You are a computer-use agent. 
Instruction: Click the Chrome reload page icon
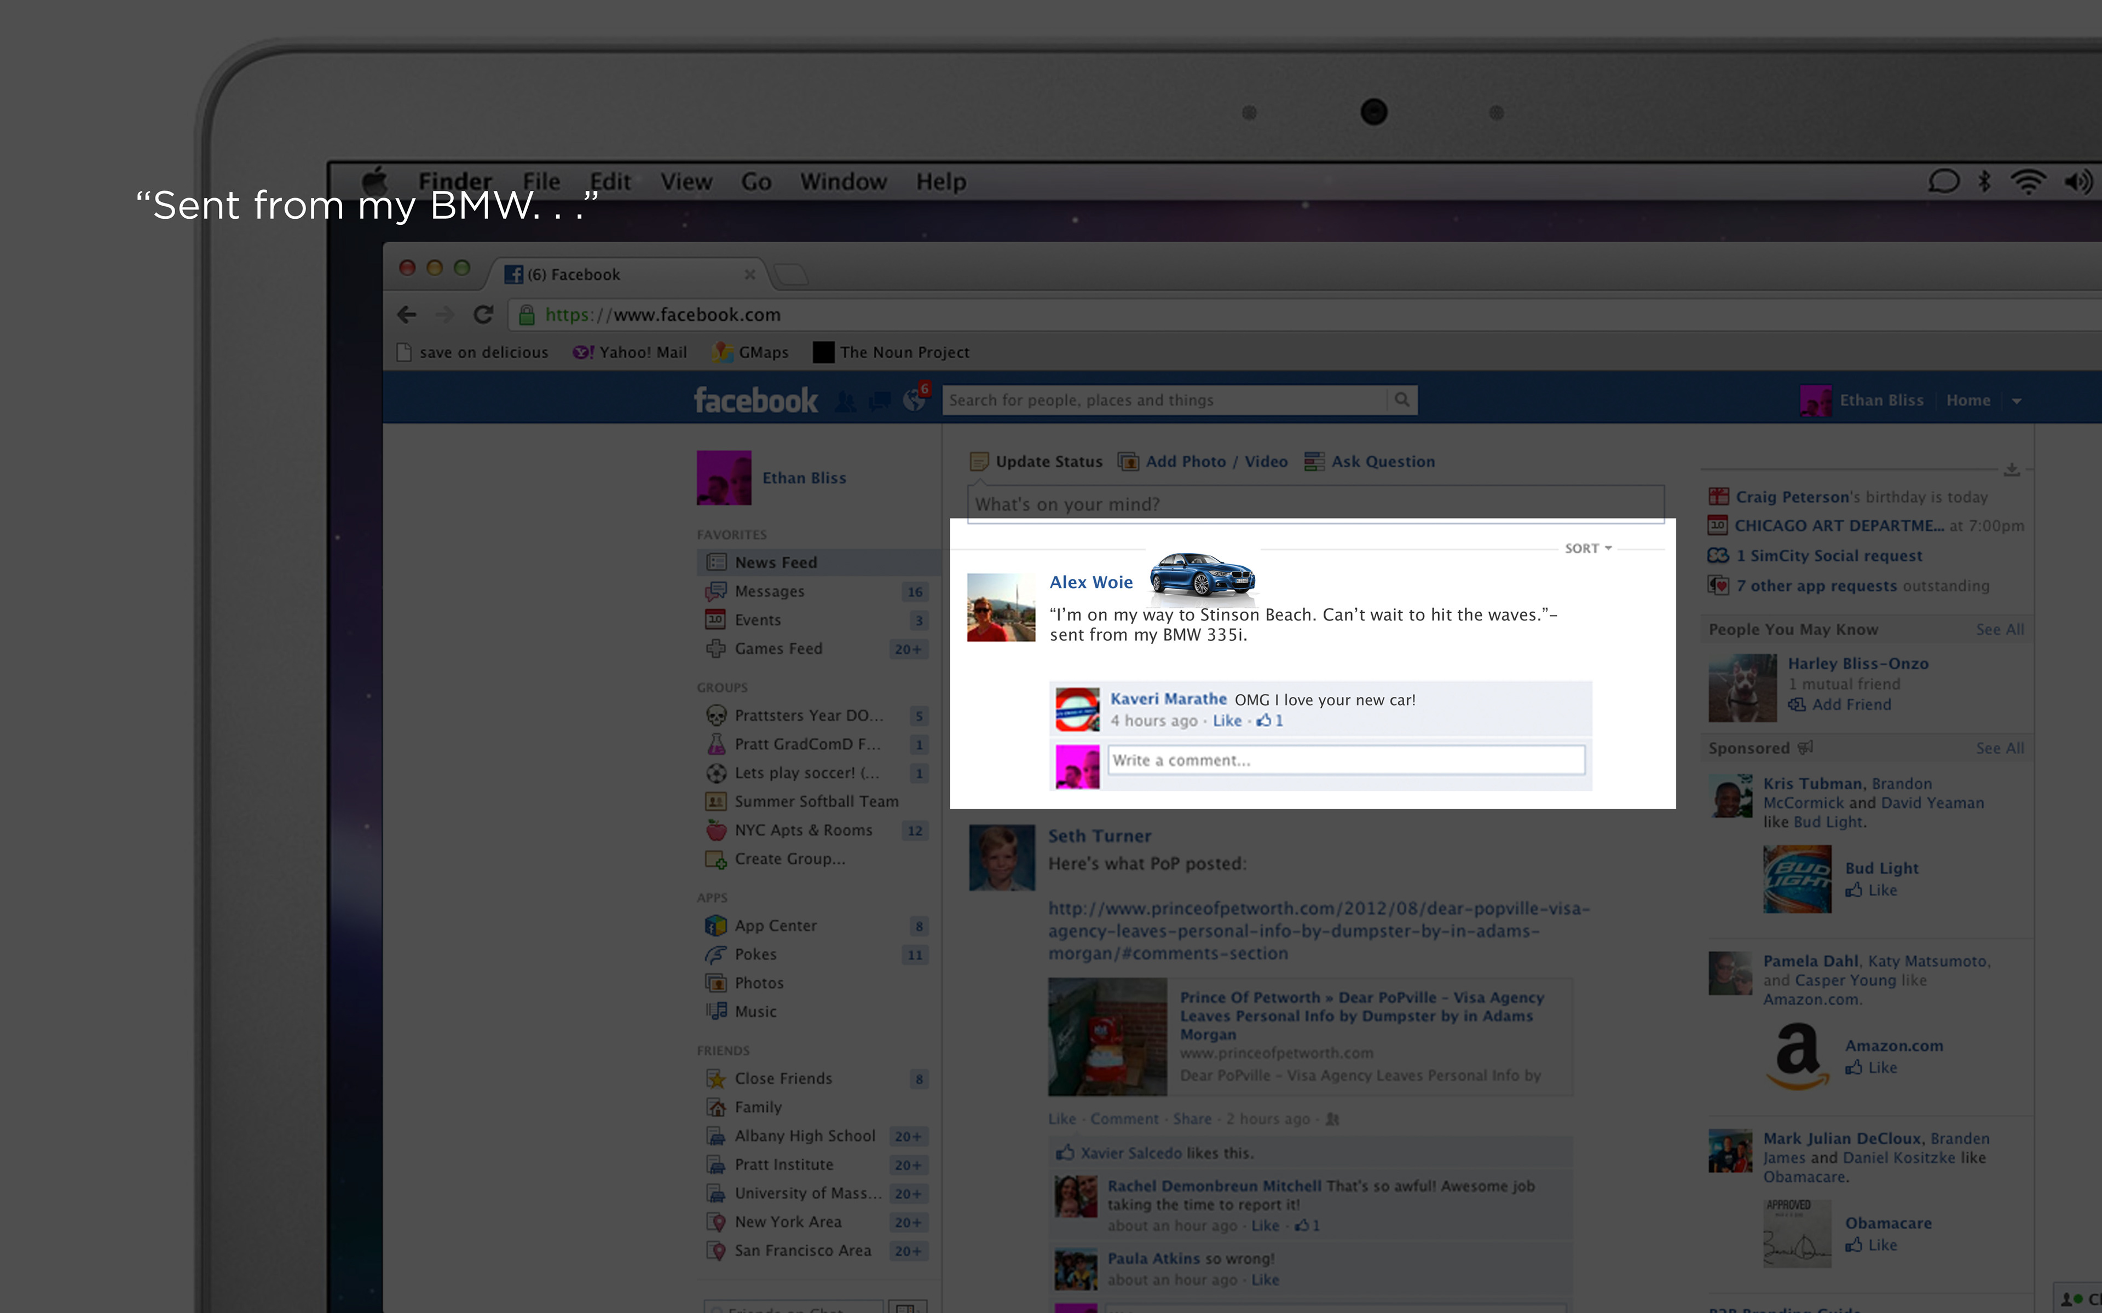(483, 315)
